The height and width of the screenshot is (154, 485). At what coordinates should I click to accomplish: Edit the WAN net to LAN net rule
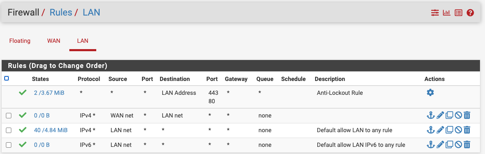point(440,115)
